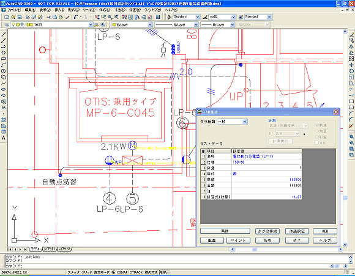
Task: Click the WEB button in dialog
Action: (325, 231)
